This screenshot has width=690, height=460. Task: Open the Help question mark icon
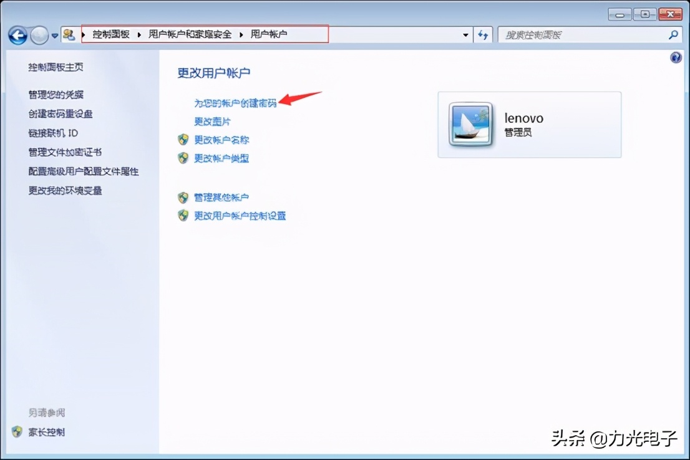(x=676, y=57)
